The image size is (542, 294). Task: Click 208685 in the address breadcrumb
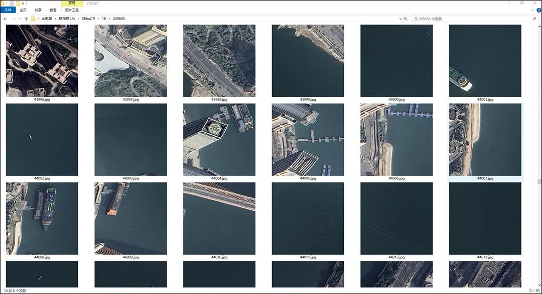[118, 19]
